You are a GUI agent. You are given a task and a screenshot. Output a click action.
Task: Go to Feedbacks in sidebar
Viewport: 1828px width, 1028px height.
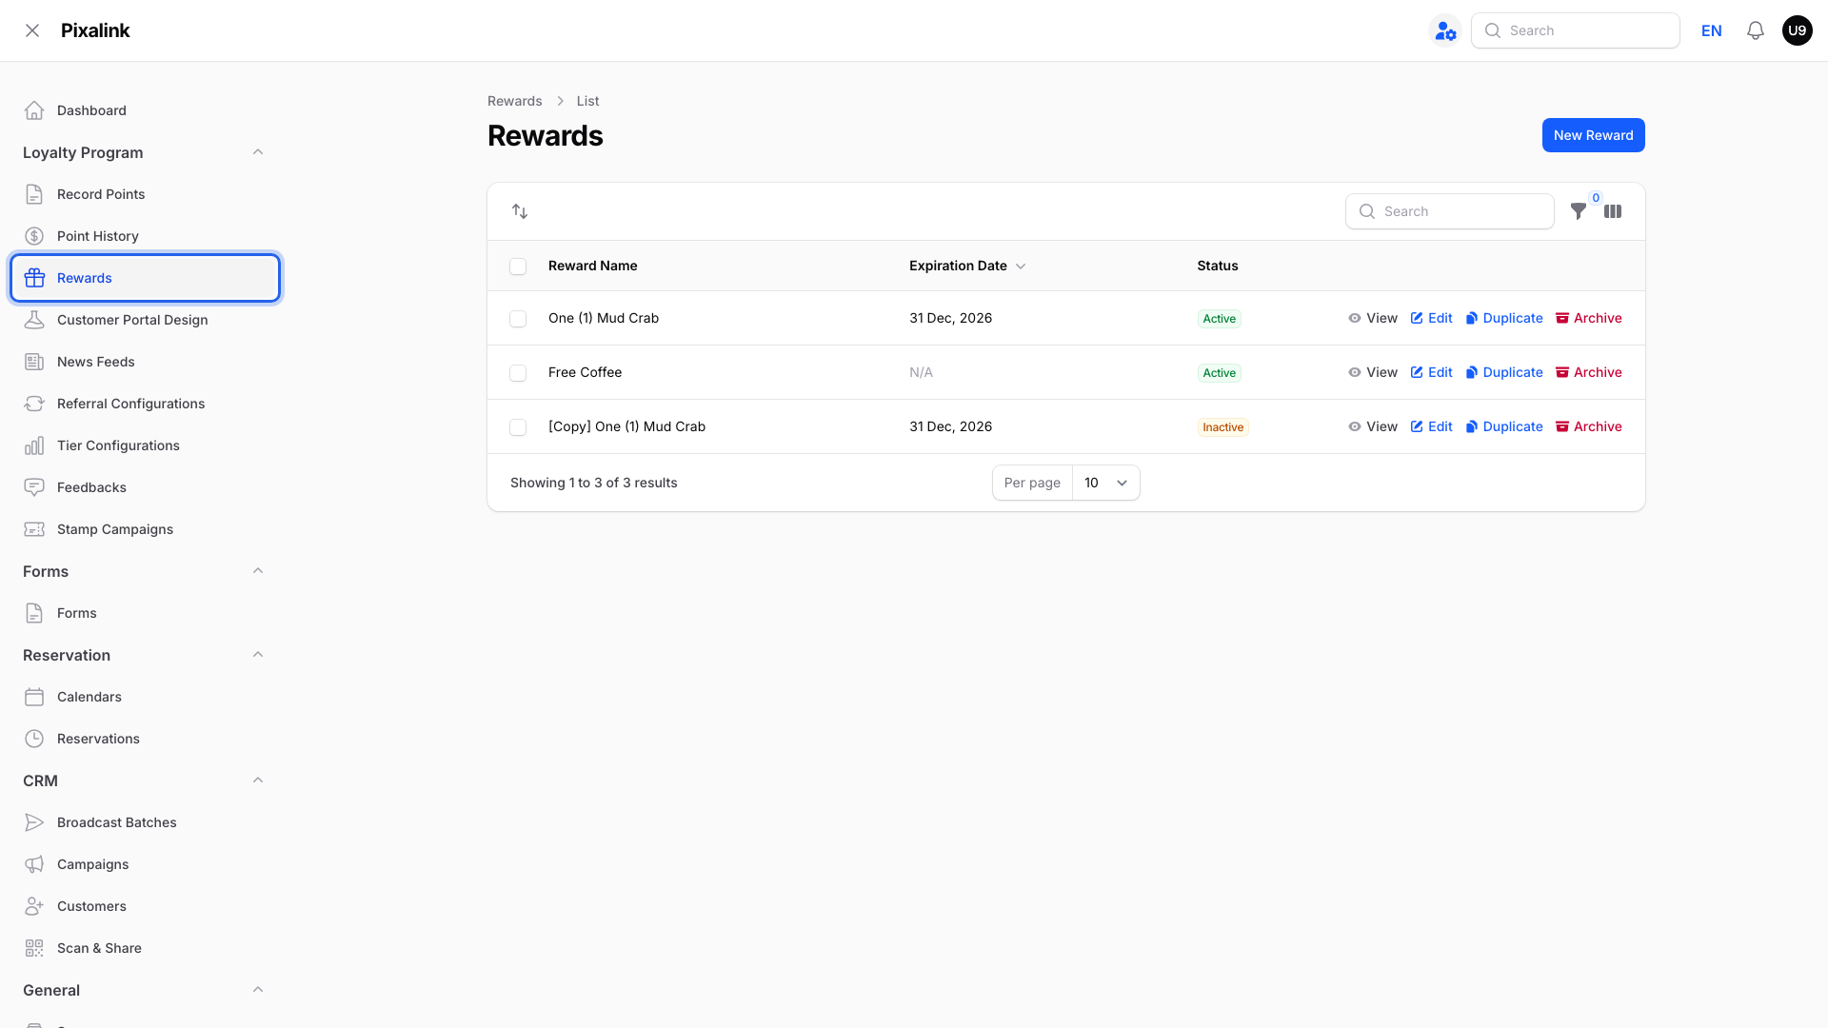click(145, 487)
